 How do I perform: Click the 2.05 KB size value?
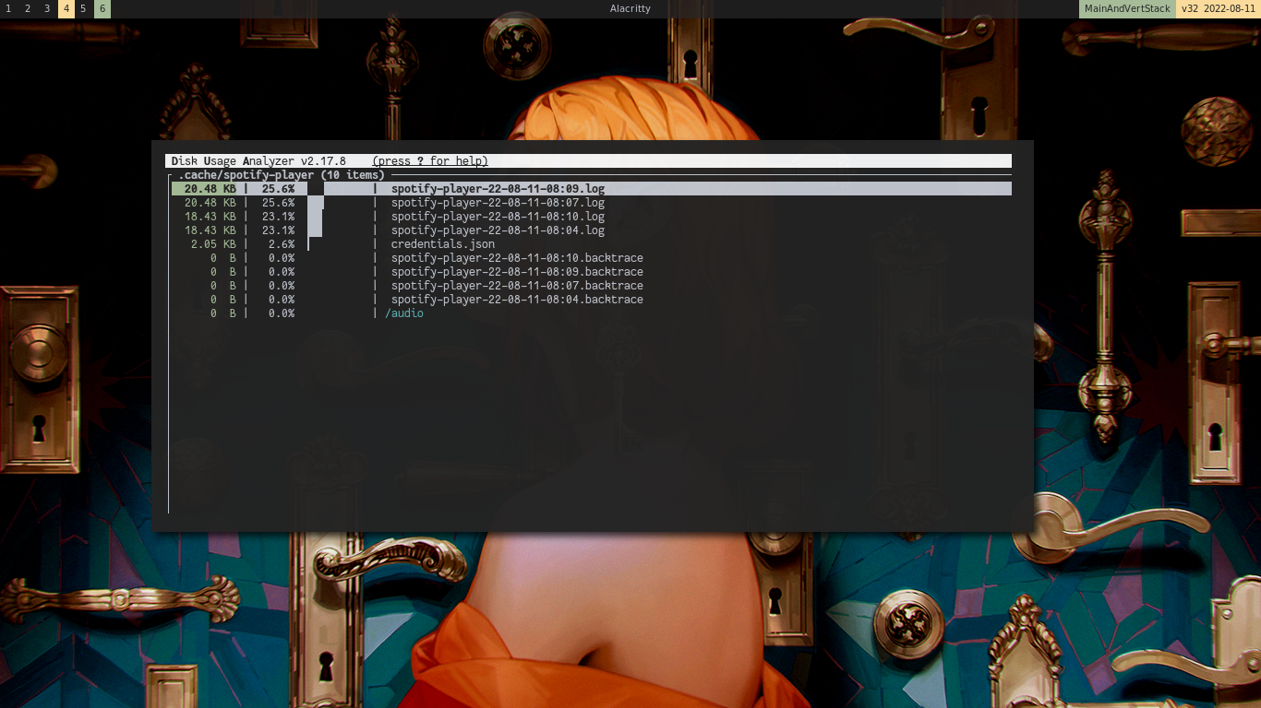click(x=213, y=244)
